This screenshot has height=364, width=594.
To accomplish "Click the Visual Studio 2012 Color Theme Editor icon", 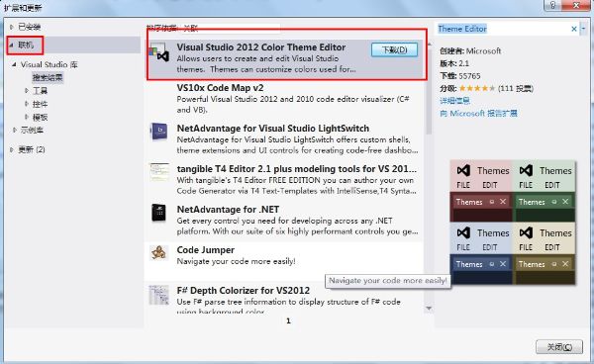I will 158,52.
